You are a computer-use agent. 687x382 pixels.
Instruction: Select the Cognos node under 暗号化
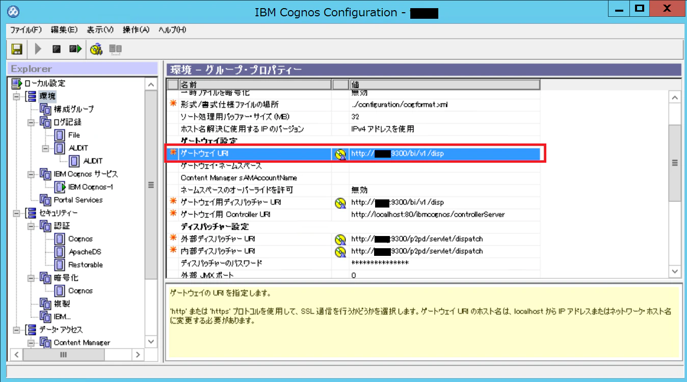click(81, 291)
